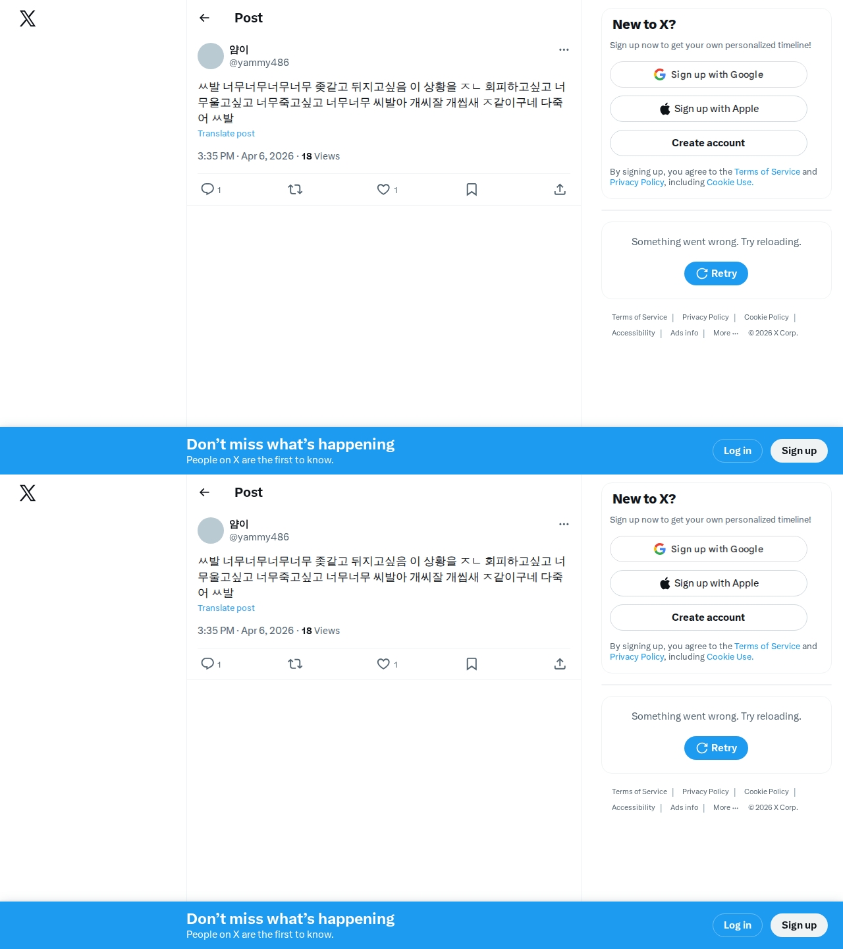The image size is (843, 949).
Task: Go back using arrow beside upper Post heading
Action: (204, 18)
